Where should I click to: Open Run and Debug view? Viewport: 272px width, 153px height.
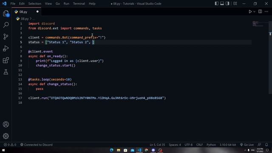[x=6, y=48]
